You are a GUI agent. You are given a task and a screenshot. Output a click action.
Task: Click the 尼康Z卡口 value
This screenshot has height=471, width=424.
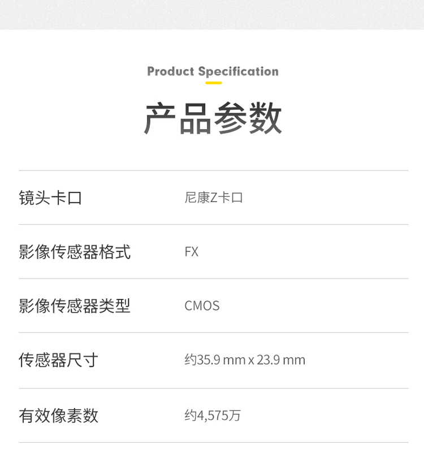coord(214,198)
